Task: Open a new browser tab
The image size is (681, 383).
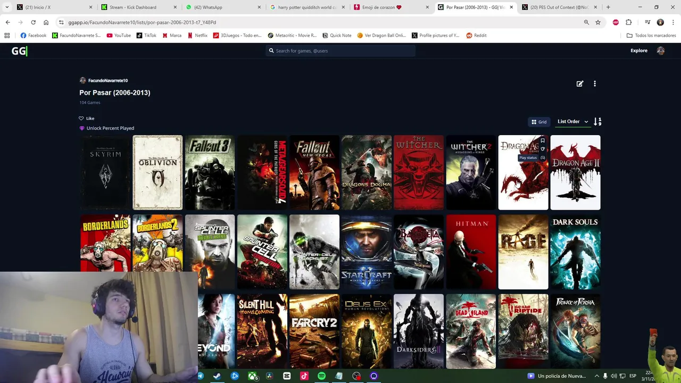Action: pos(608,7)
